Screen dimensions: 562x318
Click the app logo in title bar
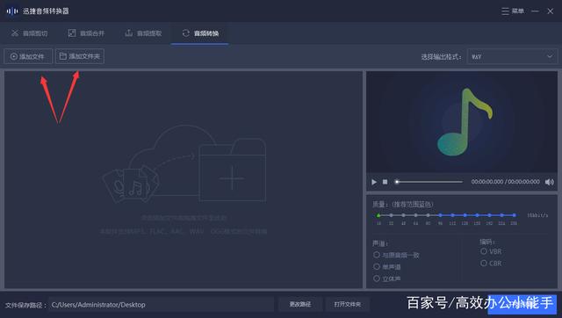[11, 11]
